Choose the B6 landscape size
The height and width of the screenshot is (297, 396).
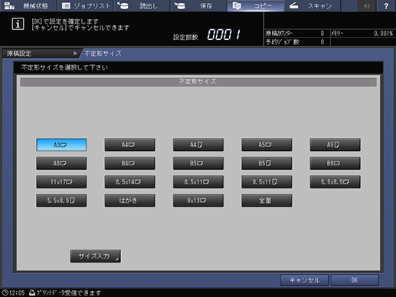335,163
